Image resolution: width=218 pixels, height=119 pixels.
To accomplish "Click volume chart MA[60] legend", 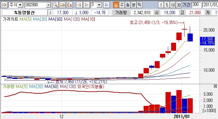I will (x=51, y=86).
